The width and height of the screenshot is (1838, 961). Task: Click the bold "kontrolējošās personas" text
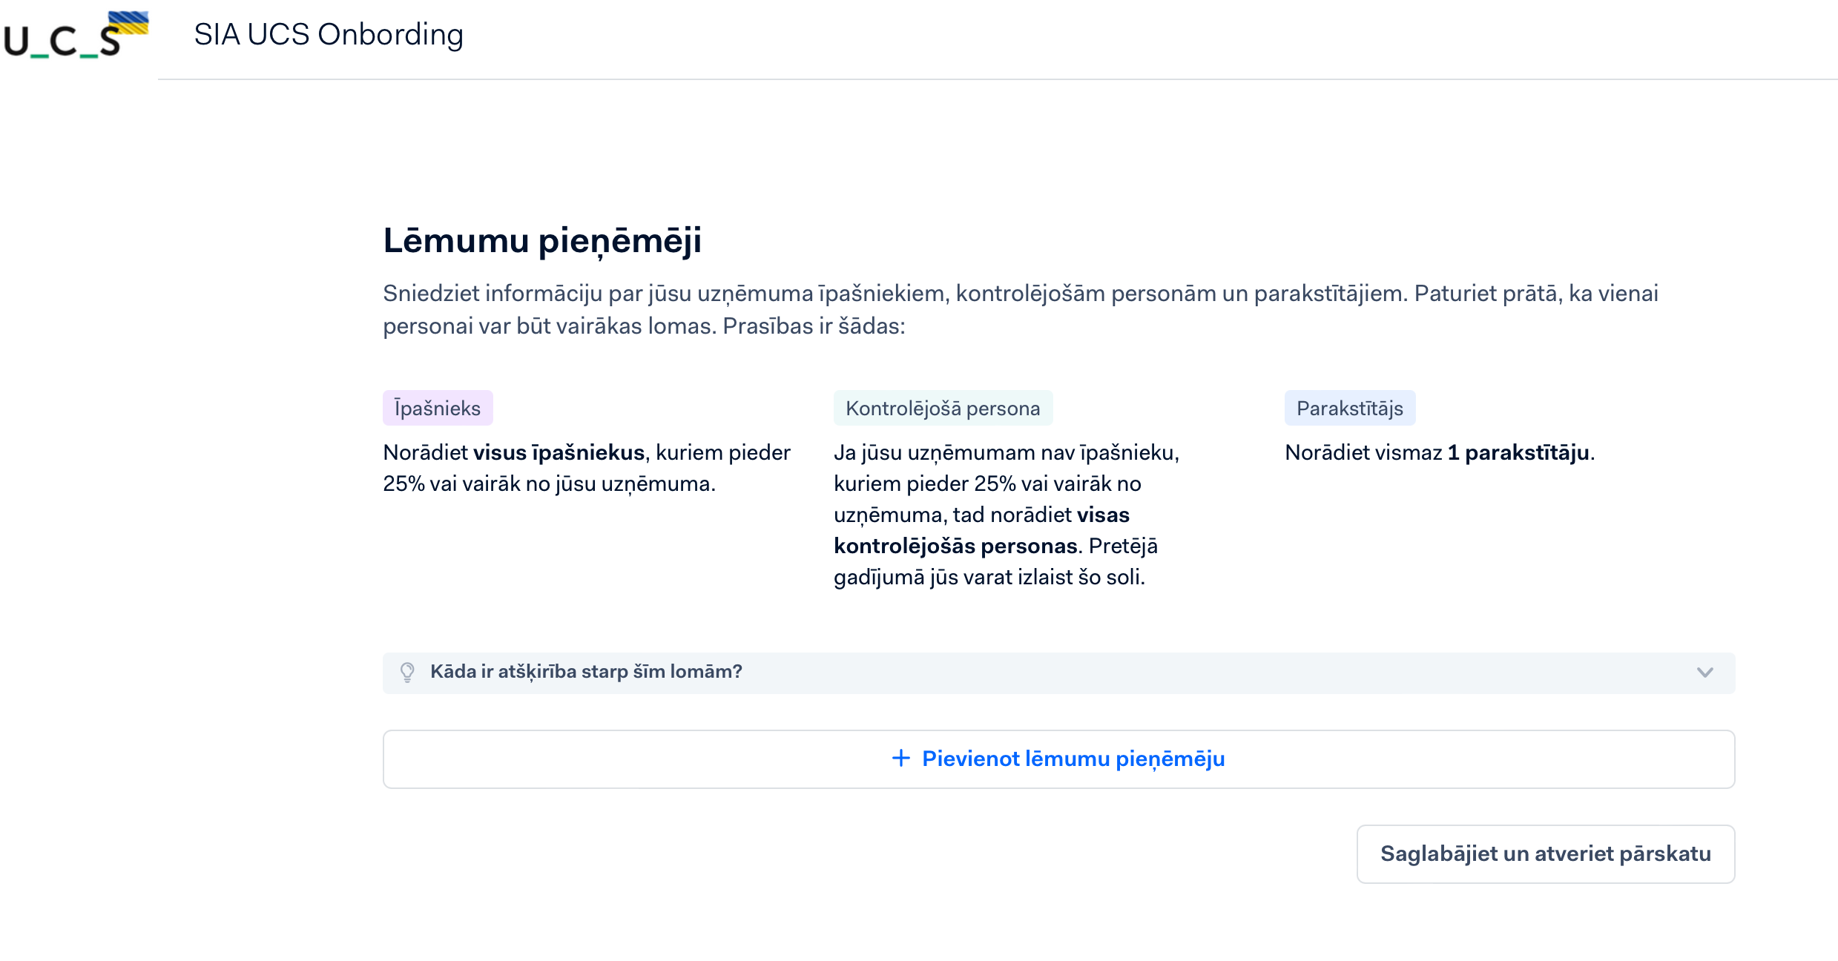[955, 546]
